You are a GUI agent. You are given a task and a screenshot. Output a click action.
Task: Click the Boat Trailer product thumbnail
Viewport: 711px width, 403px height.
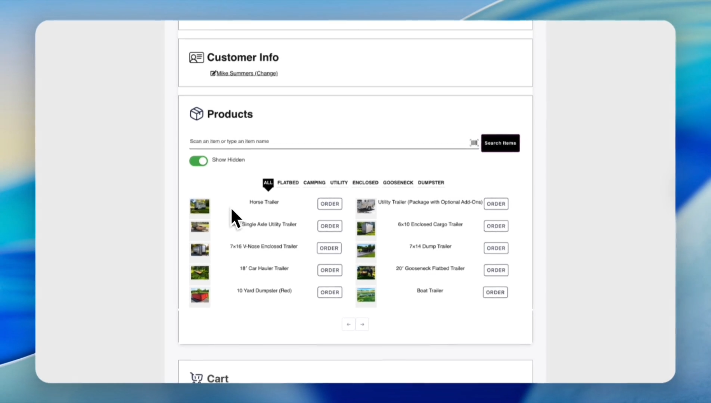coord(366,295)
